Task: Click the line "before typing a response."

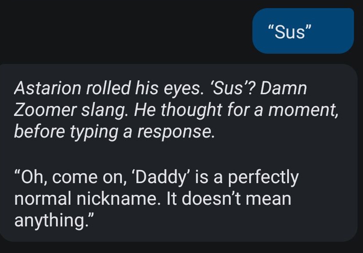Action: point(114,132)
